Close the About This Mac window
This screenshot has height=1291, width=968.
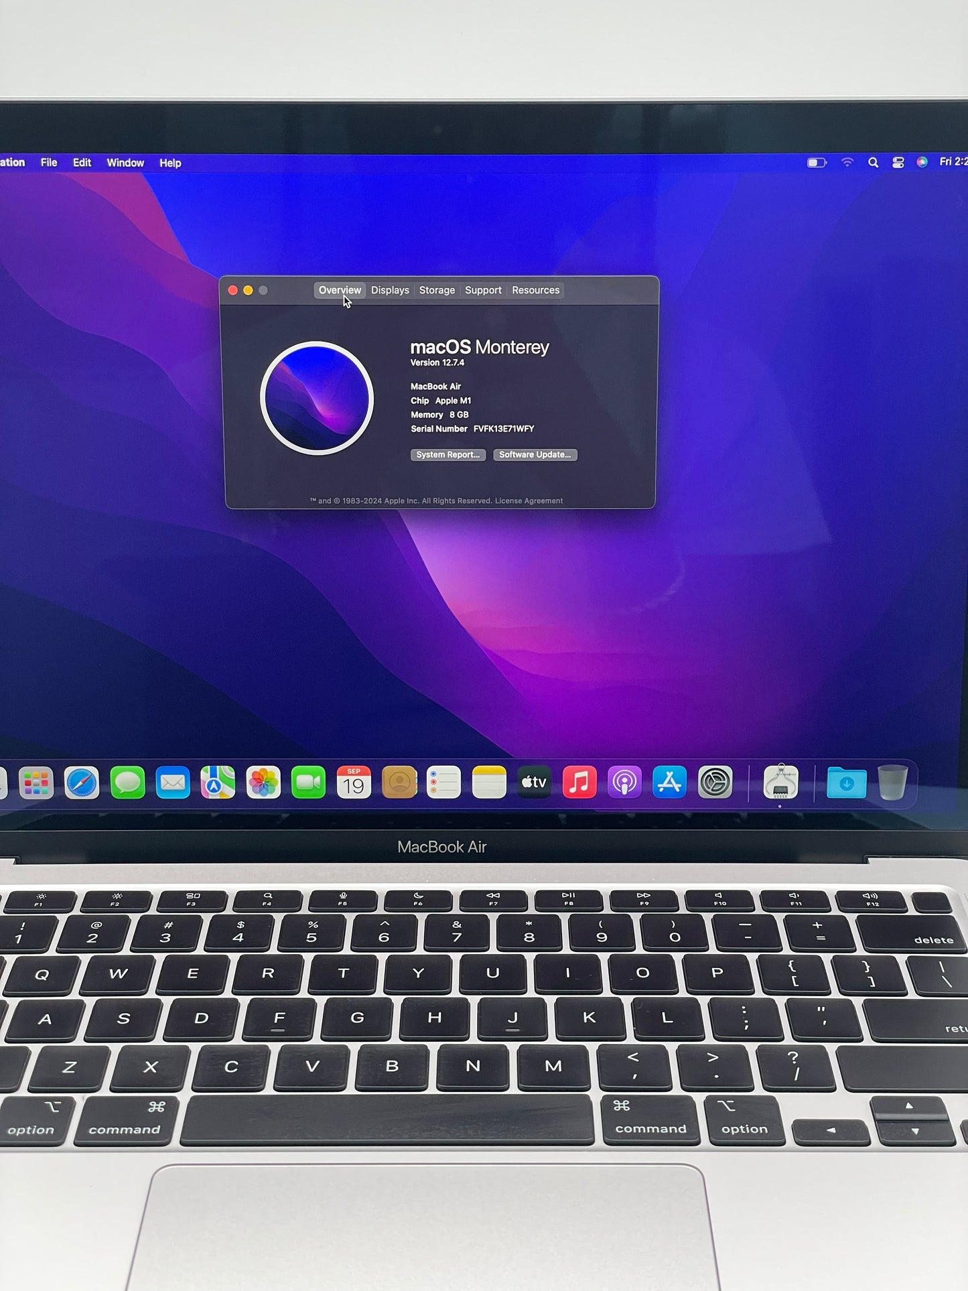tap(233, 291)
